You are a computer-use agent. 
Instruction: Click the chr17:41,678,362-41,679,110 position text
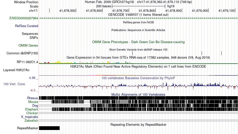pos(164,2)
